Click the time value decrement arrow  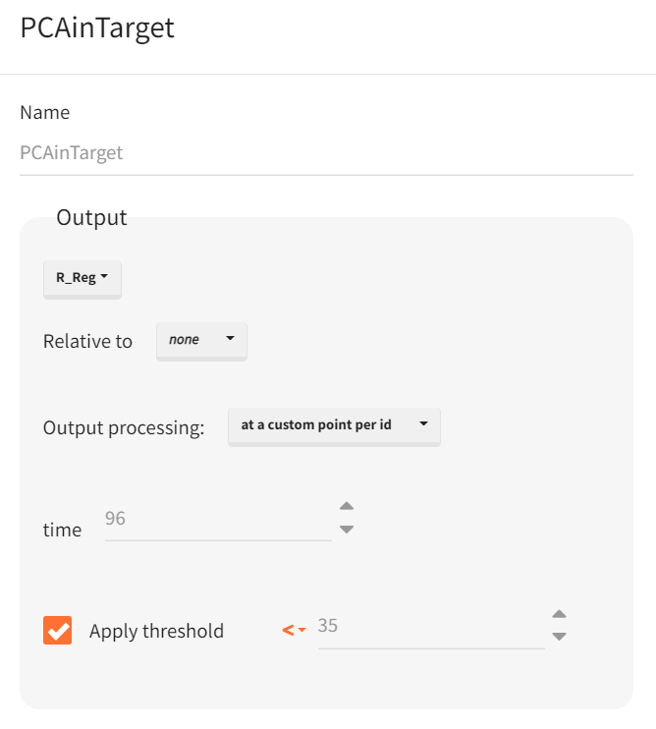[346, 530]
